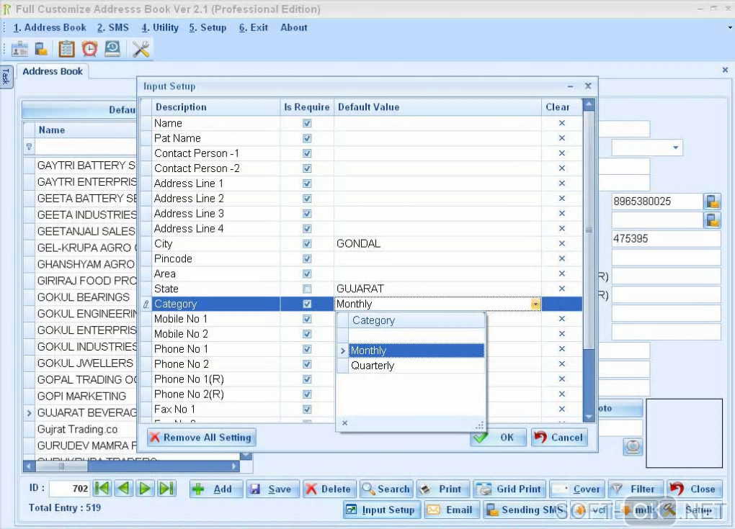Go to the first record
Screen dimensions: 735x529
point(102,489)
